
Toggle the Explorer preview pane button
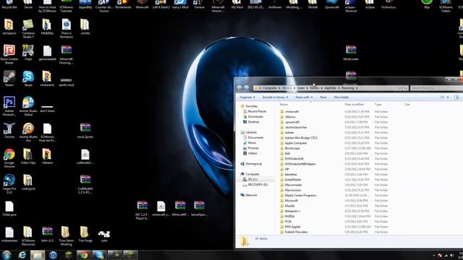456,97
